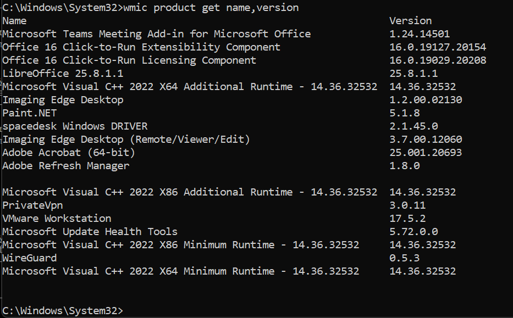Click 'Imaging Edge Desktop (Remote/Viewer/Edit)' line
513x318 pixels.
tap(126, 140)
